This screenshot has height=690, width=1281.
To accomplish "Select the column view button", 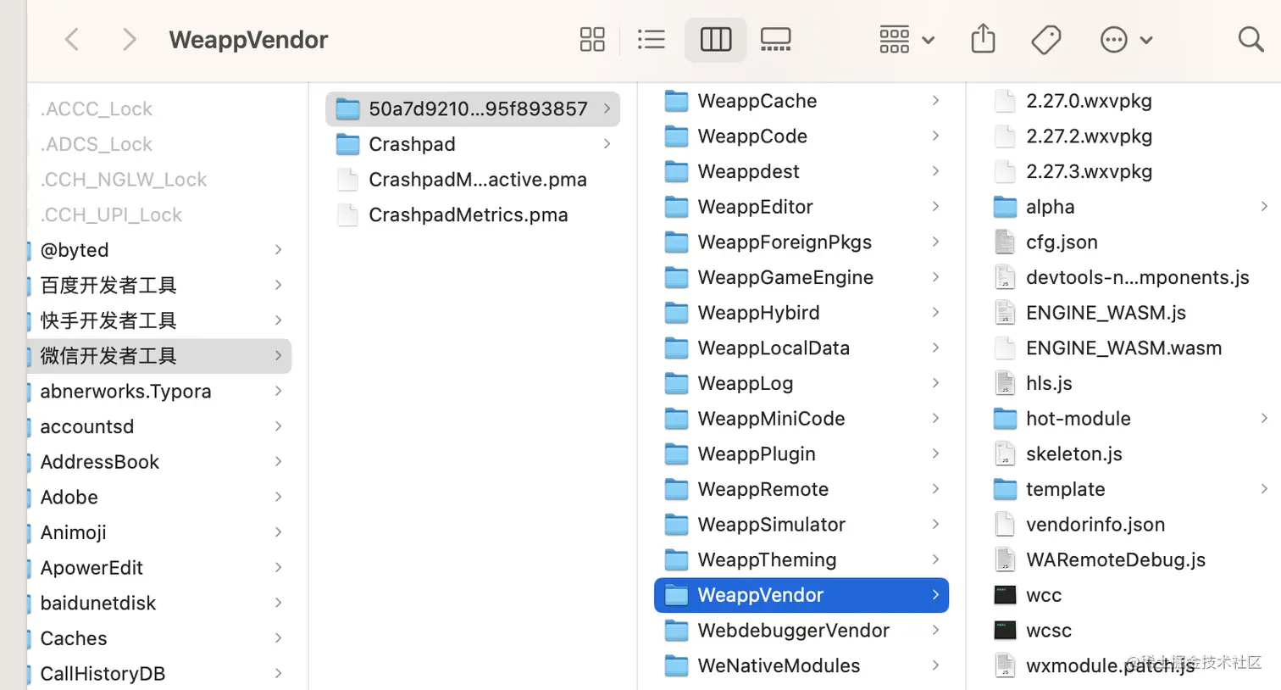I will [x=716, y=39].
